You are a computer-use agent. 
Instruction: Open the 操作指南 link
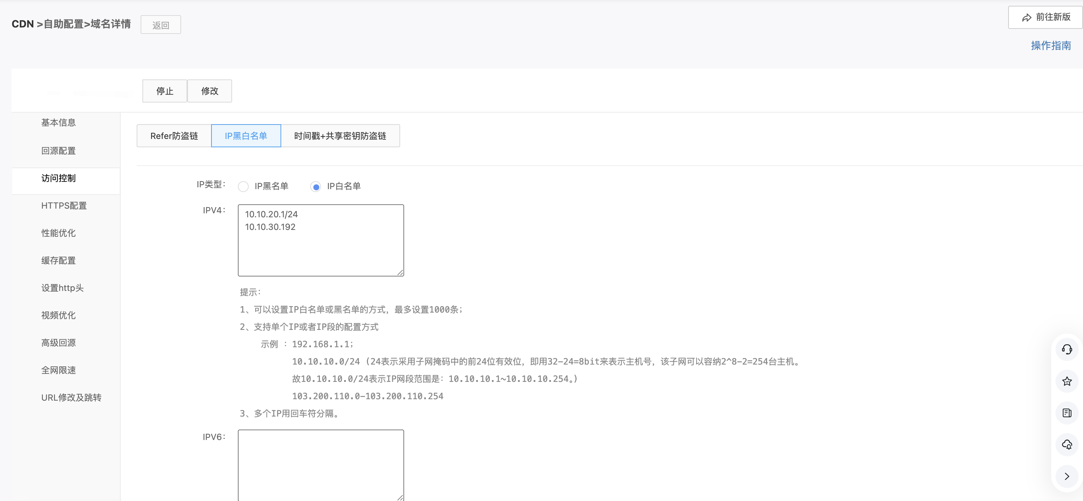click(x=1050, y=45)
